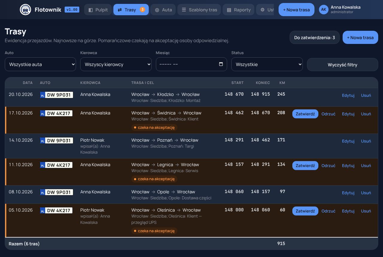
Task: Click the AK user avatar
Action: (x=324, y=10)
